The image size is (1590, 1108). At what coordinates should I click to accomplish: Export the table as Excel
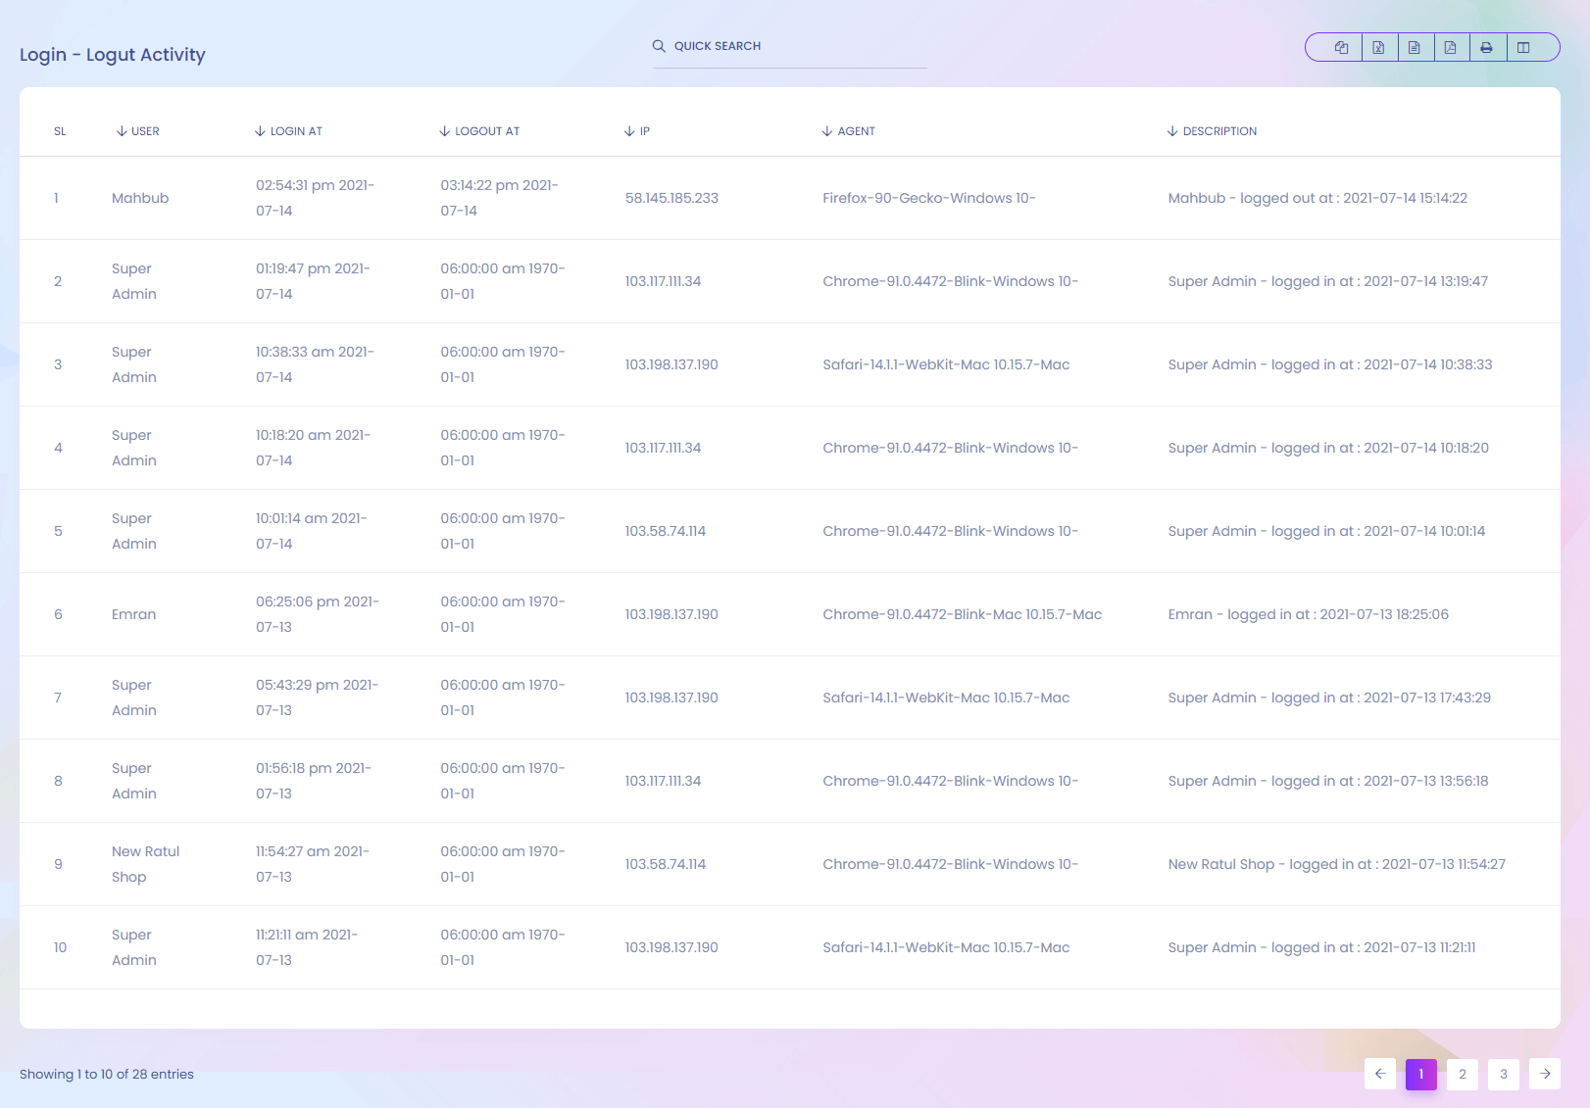coord(1378,47)
